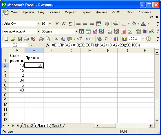Select row 5 header

click(5, 80)
